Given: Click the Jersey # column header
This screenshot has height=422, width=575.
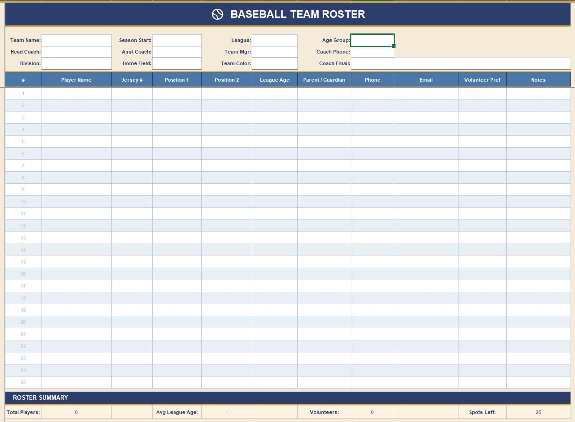Looking at the screenshot, I should click(x=132, y=80).
